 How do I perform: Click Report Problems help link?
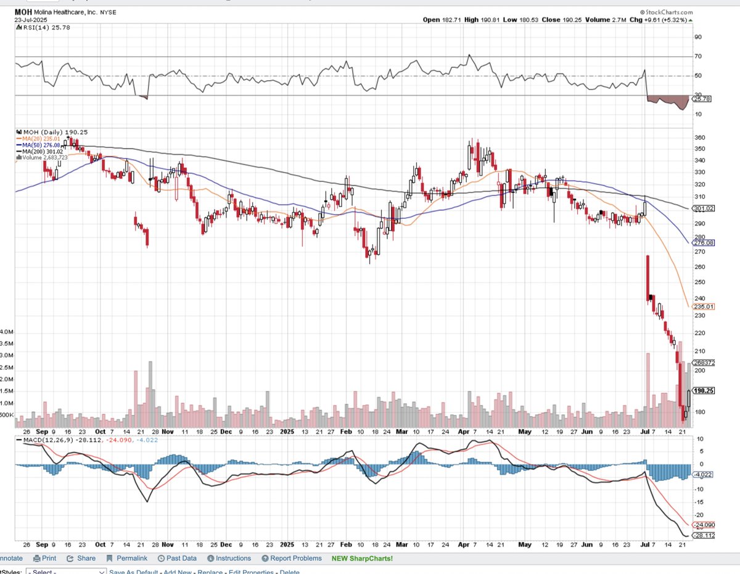(x=292, y=558)
